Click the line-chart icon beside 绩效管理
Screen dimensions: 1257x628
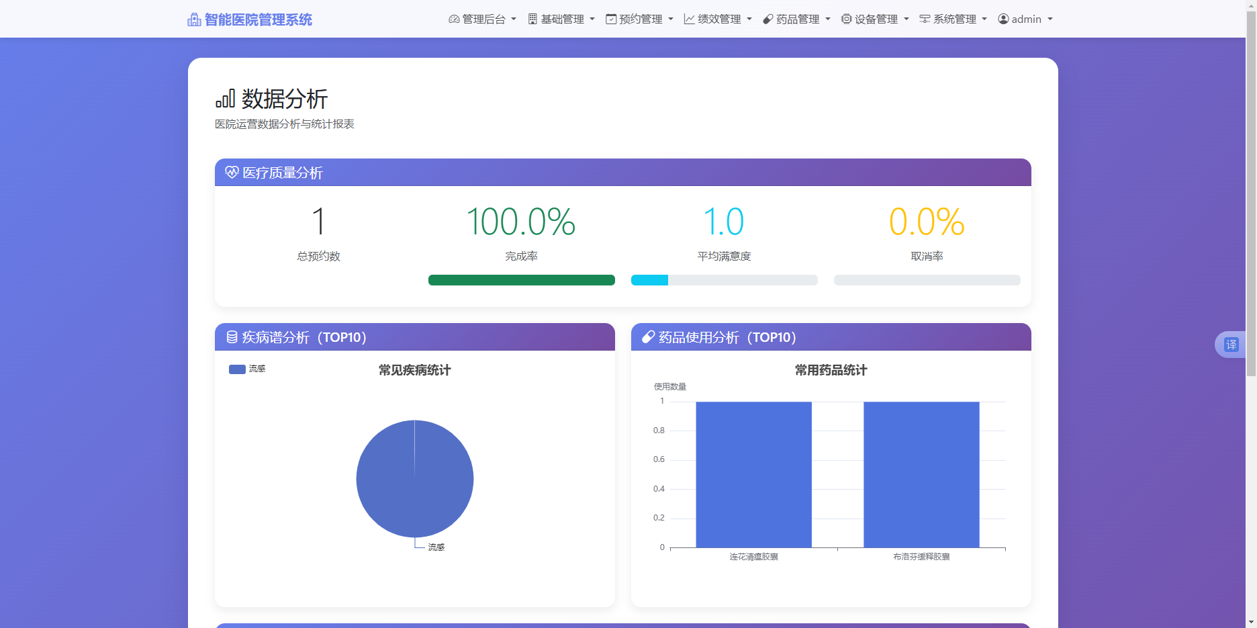pos(688,19)
